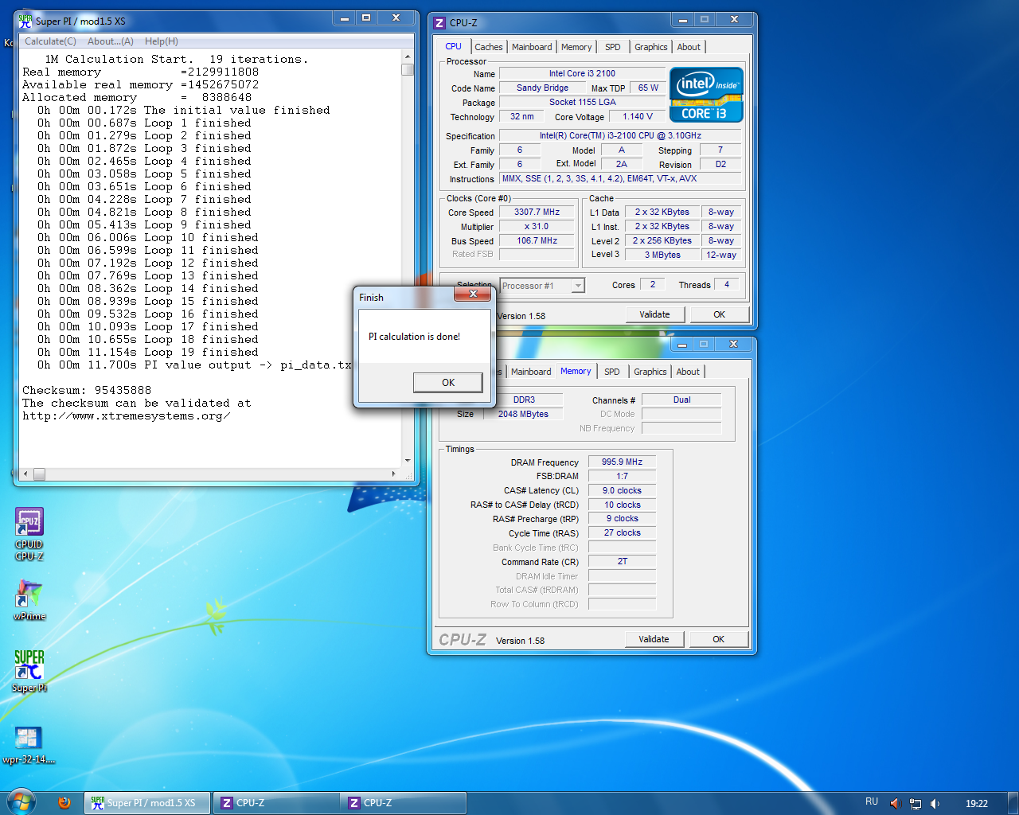Click Validate in upper CPU-Z window
This screenshot has height=815, width=1019.
click(x=654, y=314)
